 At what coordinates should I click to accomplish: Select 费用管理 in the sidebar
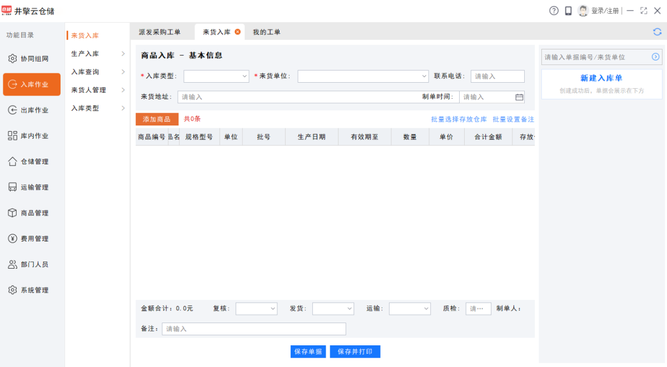pyautogui.click(x=32, y=239)
